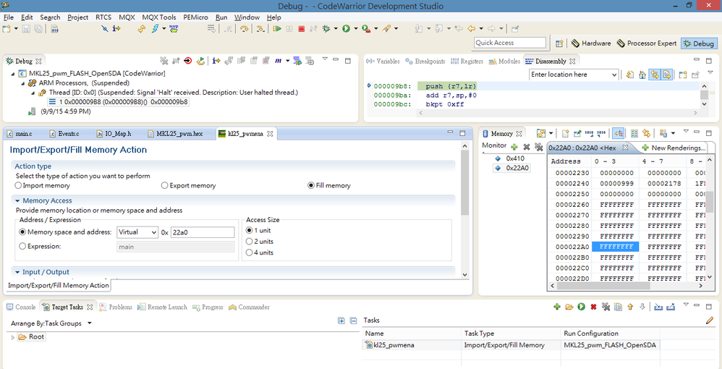Image resolution: width=722 pixels, height=369 pixels.
Task: Click the Remove All Memory Monitors icon
Action: (538, 147)
